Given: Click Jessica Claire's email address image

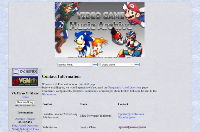Looking at the screenshot, I should [x=132, y=127].
